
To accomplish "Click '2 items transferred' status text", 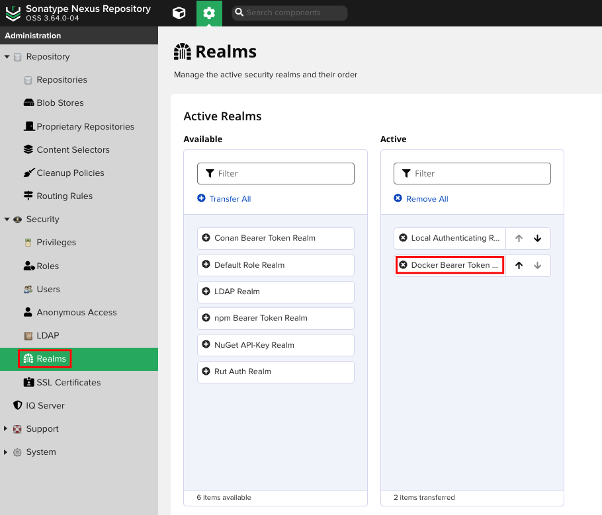I will point(424,497).
